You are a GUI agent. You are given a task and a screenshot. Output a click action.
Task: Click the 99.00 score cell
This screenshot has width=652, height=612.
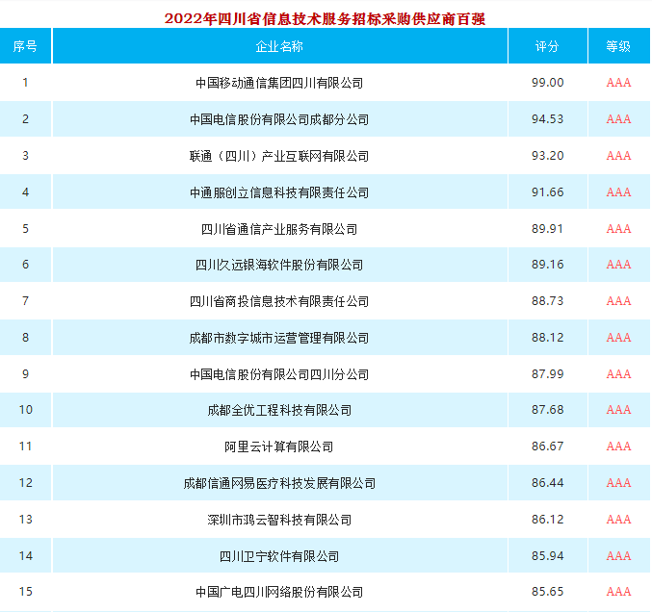tap(547, 83)
